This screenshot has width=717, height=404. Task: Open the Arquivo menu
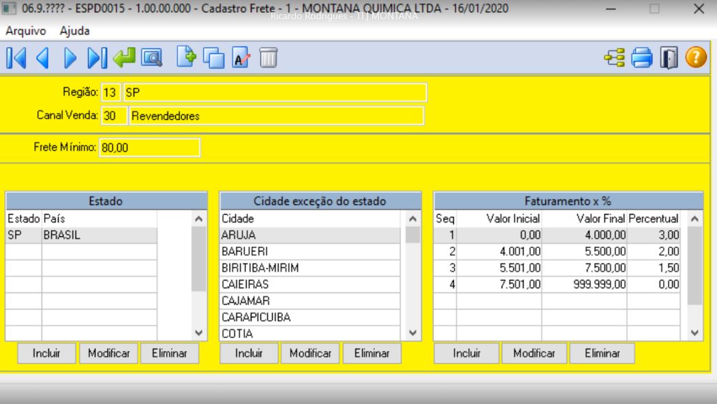tap(26, 31)
